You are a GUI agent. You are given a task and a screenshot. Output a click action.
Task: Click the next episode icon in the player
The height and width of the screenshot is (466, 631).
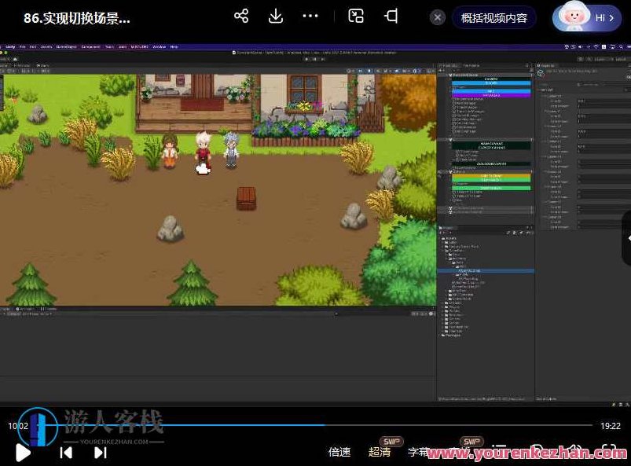(100, 453)
